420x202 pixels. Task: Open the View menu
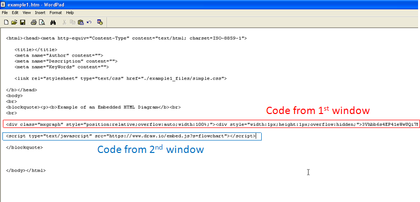pos(26,13)
